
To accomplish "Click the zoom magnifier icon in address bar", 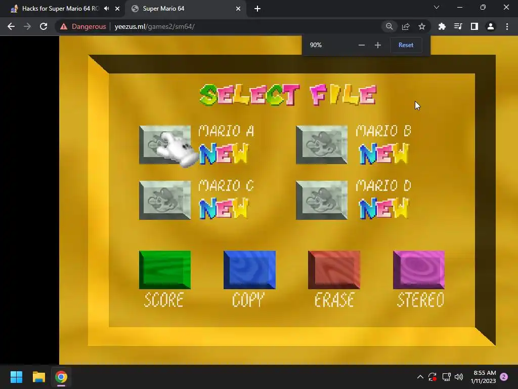I will tap(389, 26).
